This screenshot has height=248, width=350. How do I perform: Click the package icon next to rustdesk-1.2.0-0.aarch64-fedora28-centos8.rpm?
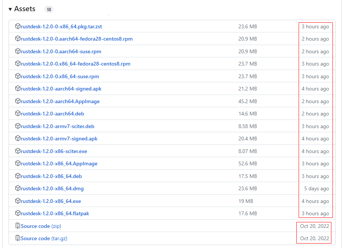18,39
